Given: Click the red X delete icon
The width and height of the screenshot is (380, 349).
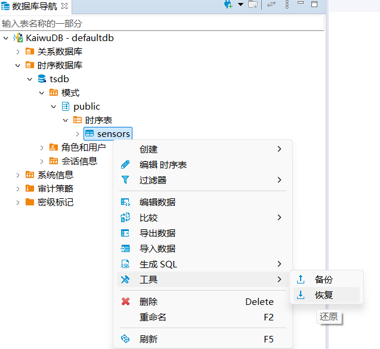Looking at the screenshot, I should 125,302.
